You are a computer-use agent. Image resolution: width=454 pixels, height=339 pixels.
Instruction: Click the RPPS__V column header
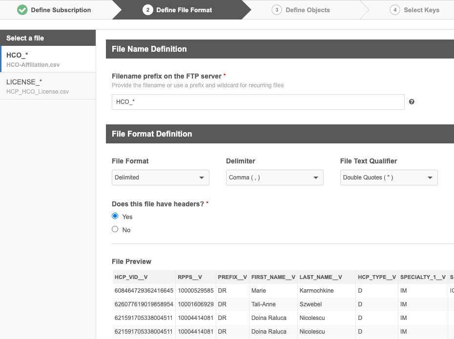(x=190, y=277)
